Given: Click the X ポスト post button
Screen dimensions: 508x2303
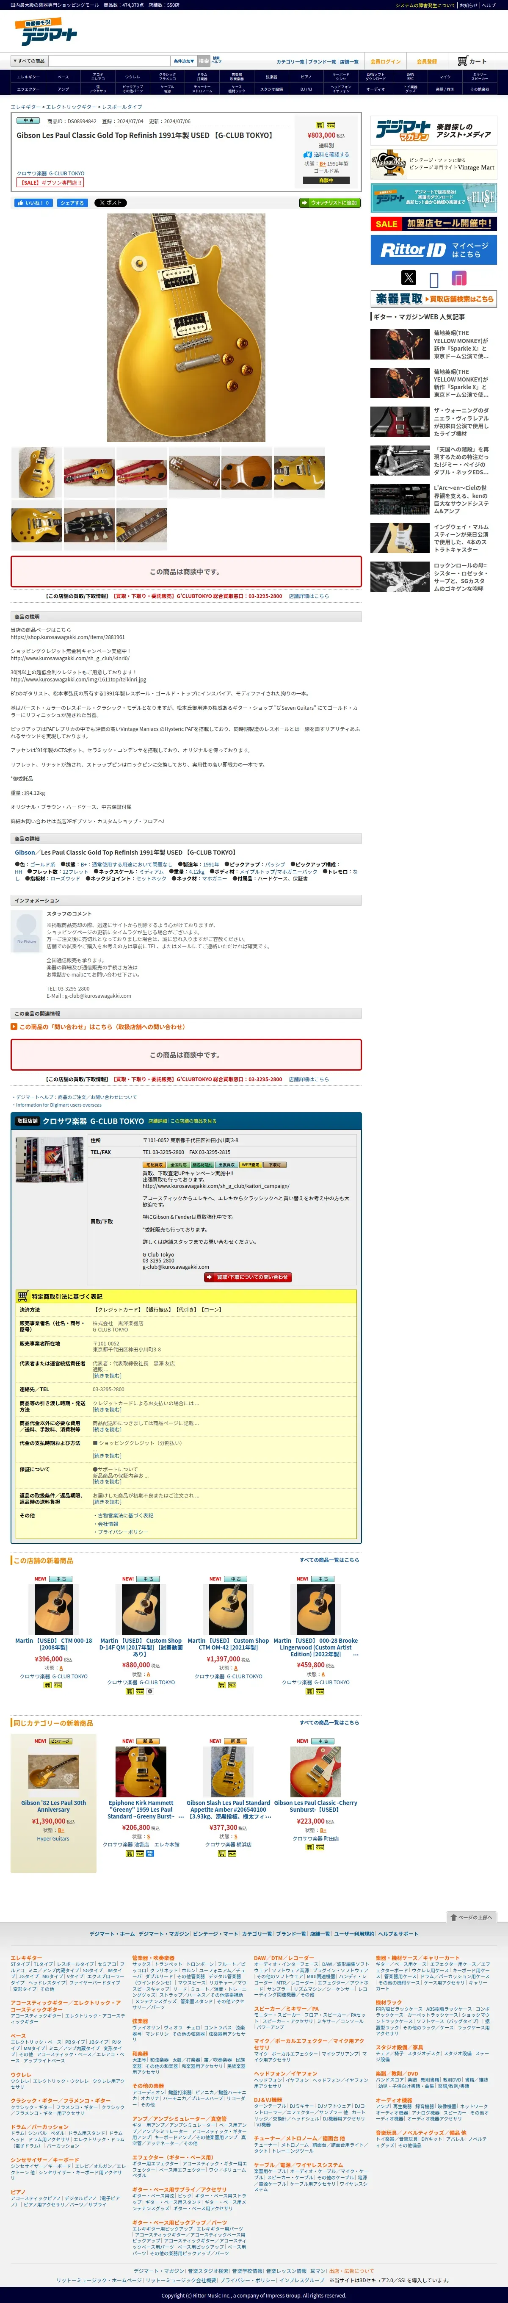Looking at the screenshot, I should coord(110,203).
